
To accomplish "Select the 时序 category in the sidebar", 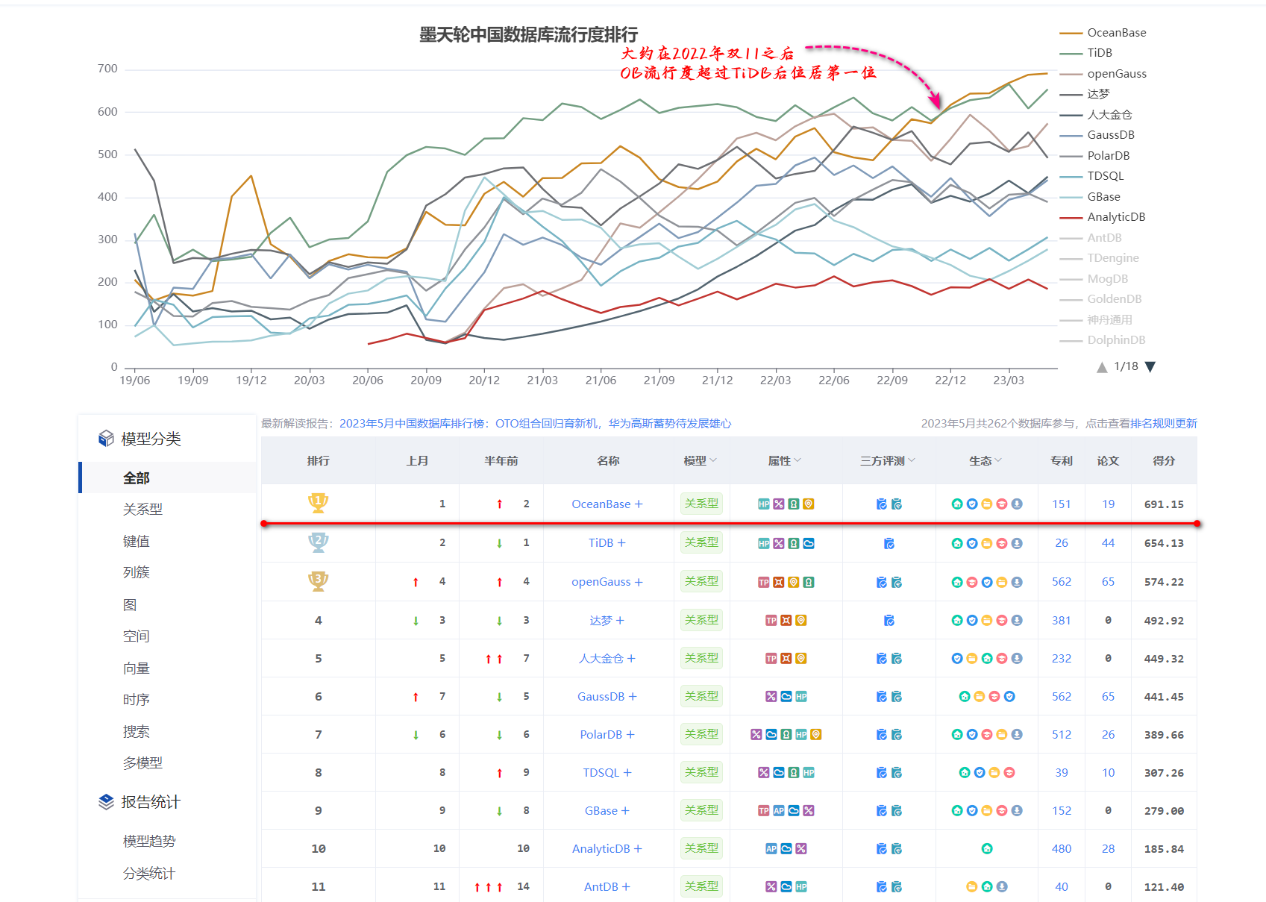I will pos(136,700).
